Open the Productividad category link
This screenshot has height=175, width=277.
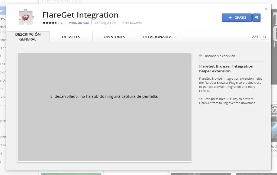(79, 23)
